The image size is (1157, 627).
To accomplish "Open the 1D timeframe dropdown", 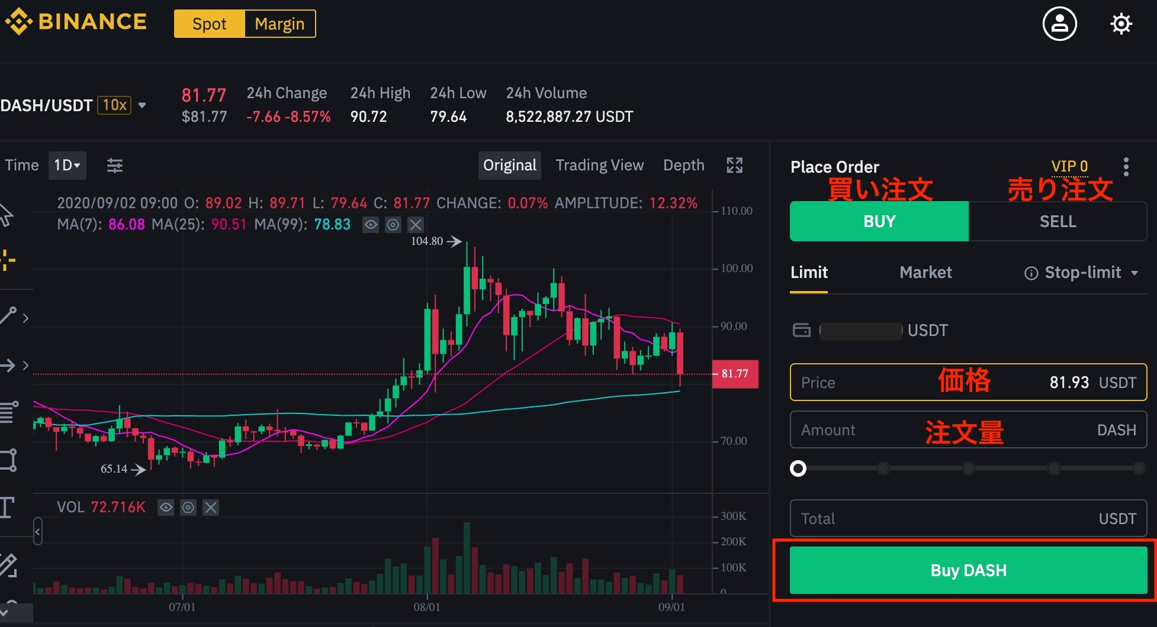I will point(67,165).
